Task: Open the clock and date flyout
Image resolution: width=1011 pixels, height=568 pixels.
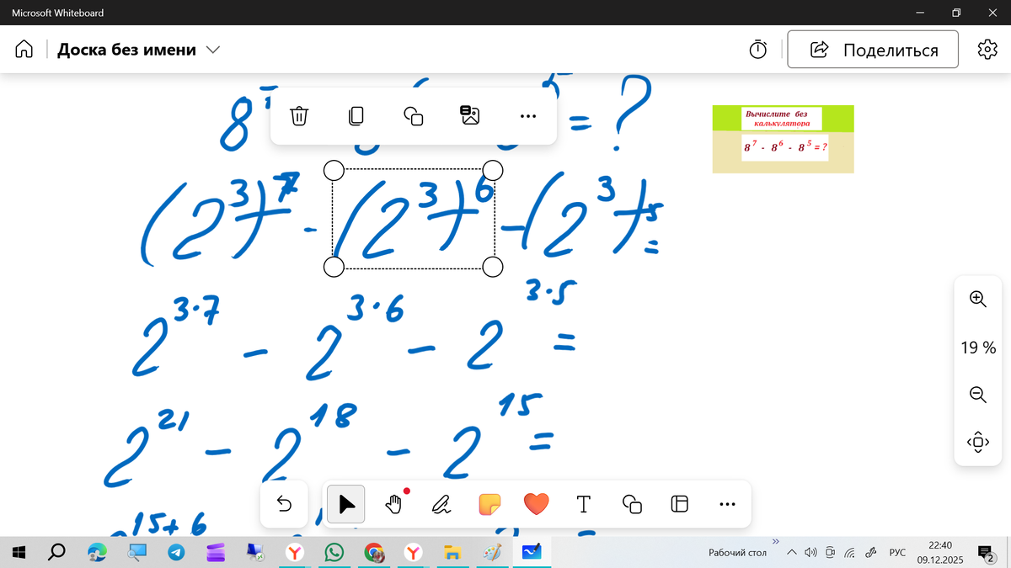Action: 939,553
